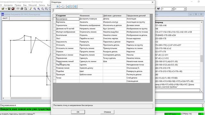
Task: Close the Операторы dialog
Action: click(x=152, y=2)
